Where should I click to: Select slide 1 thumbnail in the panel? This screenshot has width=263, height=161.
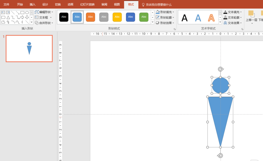[x=29, y=49]
